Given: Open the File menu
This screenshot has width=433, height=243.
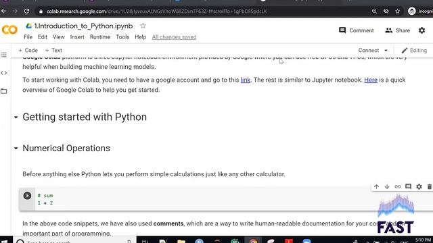Looking at the screenshot, I should pyautogui.click(x=28, y=37).
